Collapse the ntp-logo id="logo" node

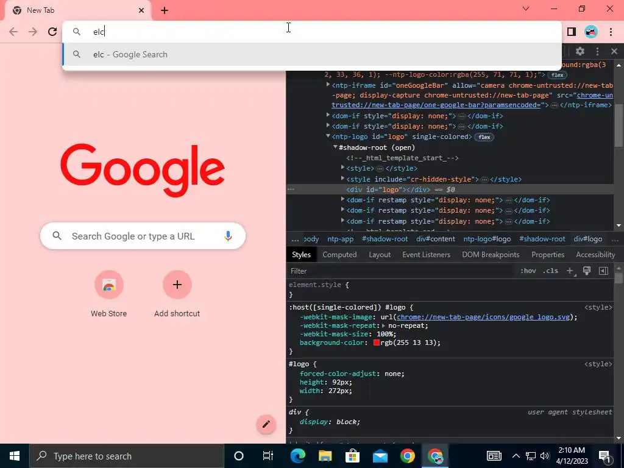(328, 136)
